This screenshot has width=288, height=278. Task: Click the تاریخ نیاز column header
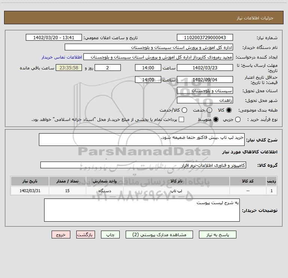[30, 181]
